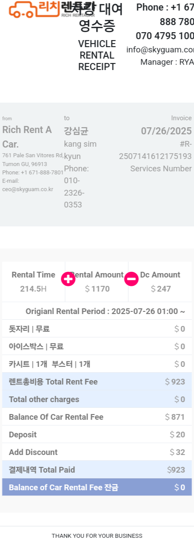The height and width of the screenshot is (540, 194).
Task: Click the Balance Of Car Rental Fee $871 row
Action: [97, 417]
